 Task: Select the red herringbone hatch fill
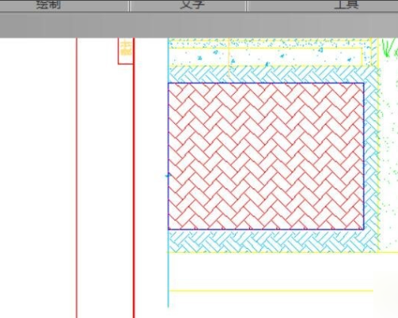pos(266,157)
